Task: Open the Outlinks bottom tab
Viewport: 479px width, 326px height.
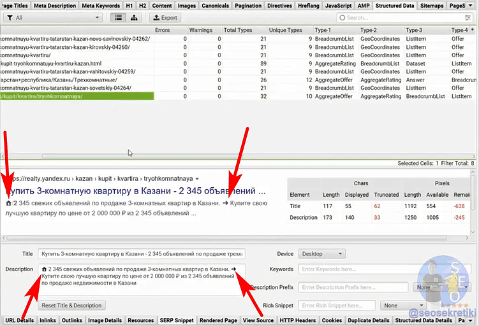Action: [72, 320]
